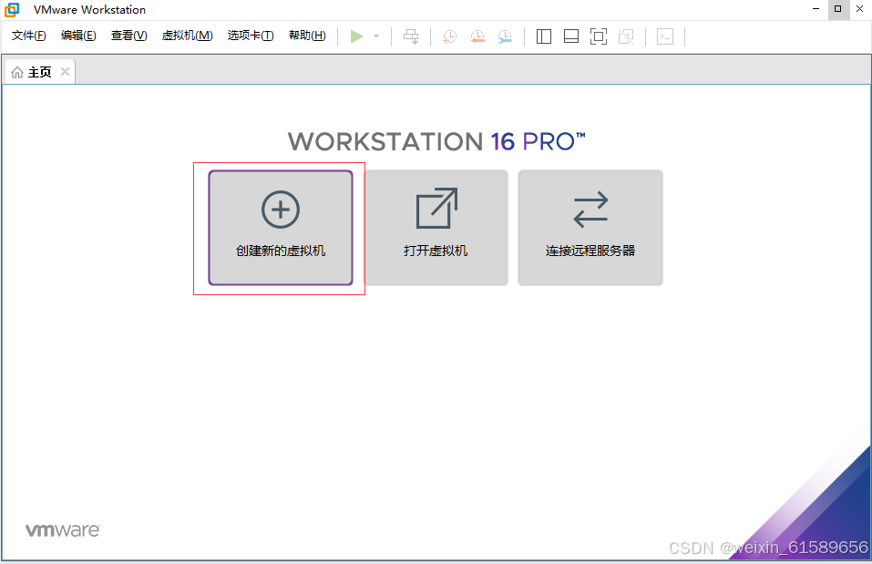Close the VMware Workstation window
Viewport: 872px width, 564px height.
(860, 9)
